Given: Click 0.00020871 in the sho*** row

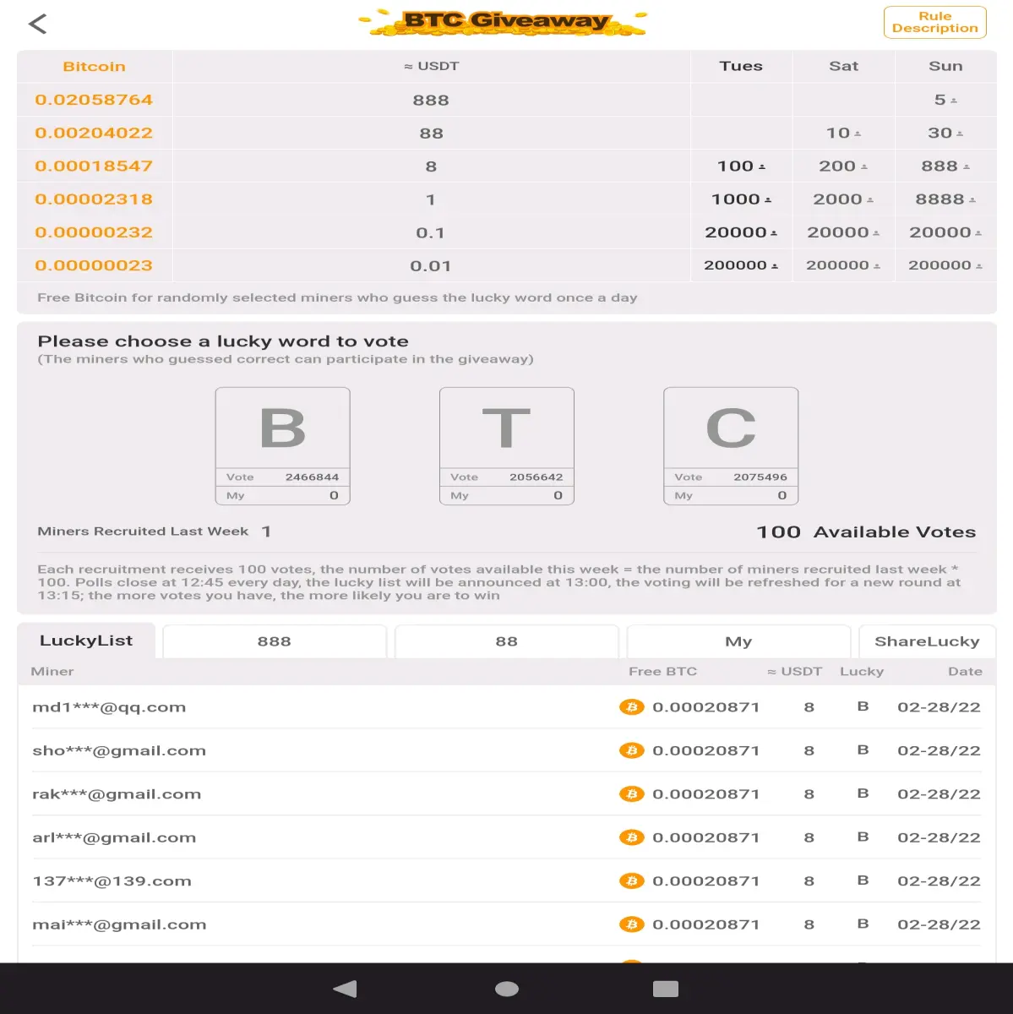Looking at the screenshot, I should pyautogui.click(x=705, y=750).
